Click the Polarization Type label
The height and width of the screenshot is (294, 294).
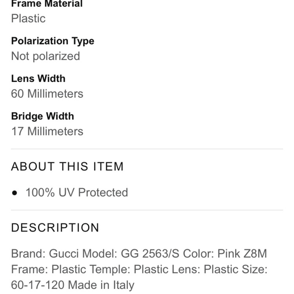[53, 41]
